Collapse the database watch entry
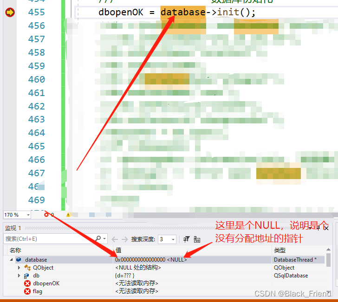Viewport: 338px width, 302px height. tap(11, 260)
